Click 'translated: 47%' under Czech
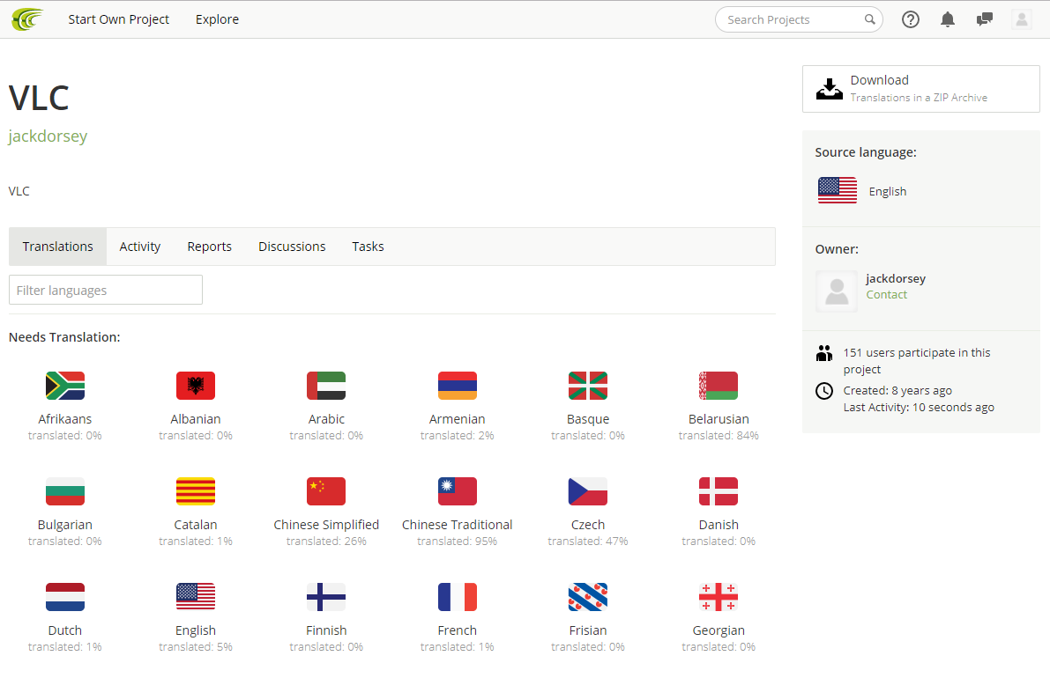 click(x=588, y=542)
